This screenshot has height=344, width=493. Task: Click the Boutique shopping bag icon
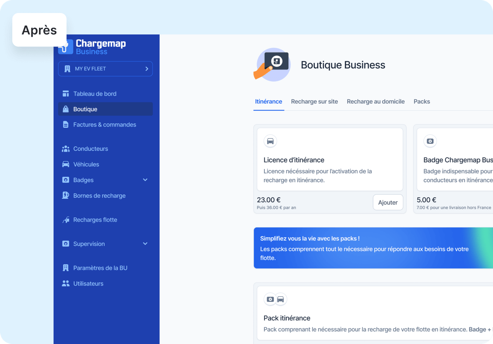66,109
